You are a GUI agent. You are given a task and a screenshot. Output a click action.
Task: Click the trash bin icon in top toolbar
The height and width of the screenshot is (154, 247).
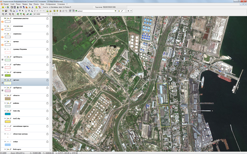click(x=18, y=7)
